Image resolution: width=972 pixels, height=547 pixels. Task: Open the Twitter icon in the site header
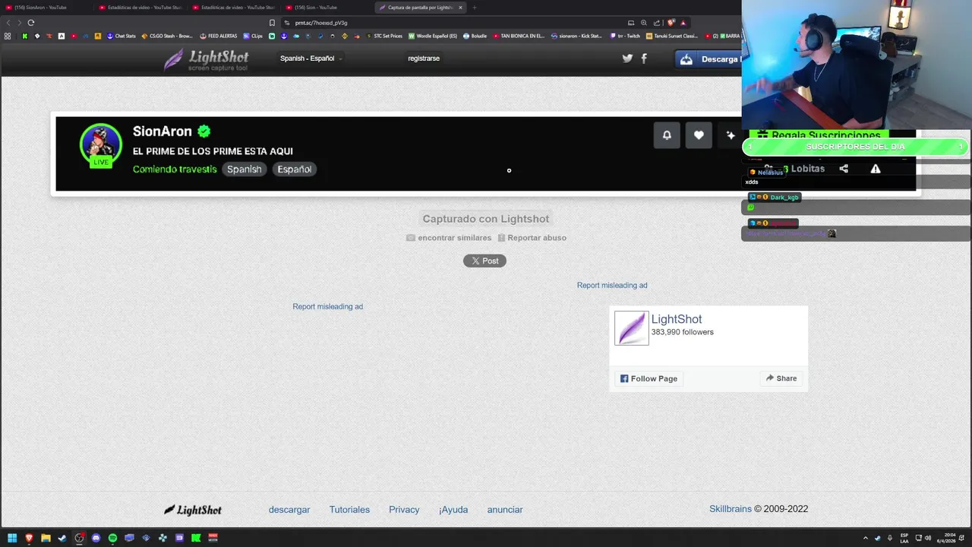pyautogui.click(x=627, y=58)
